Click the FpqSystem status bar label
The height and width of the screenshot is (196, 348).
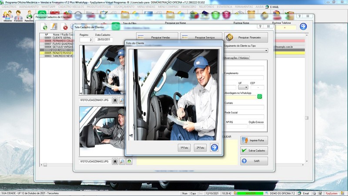(x=331, y=193)
